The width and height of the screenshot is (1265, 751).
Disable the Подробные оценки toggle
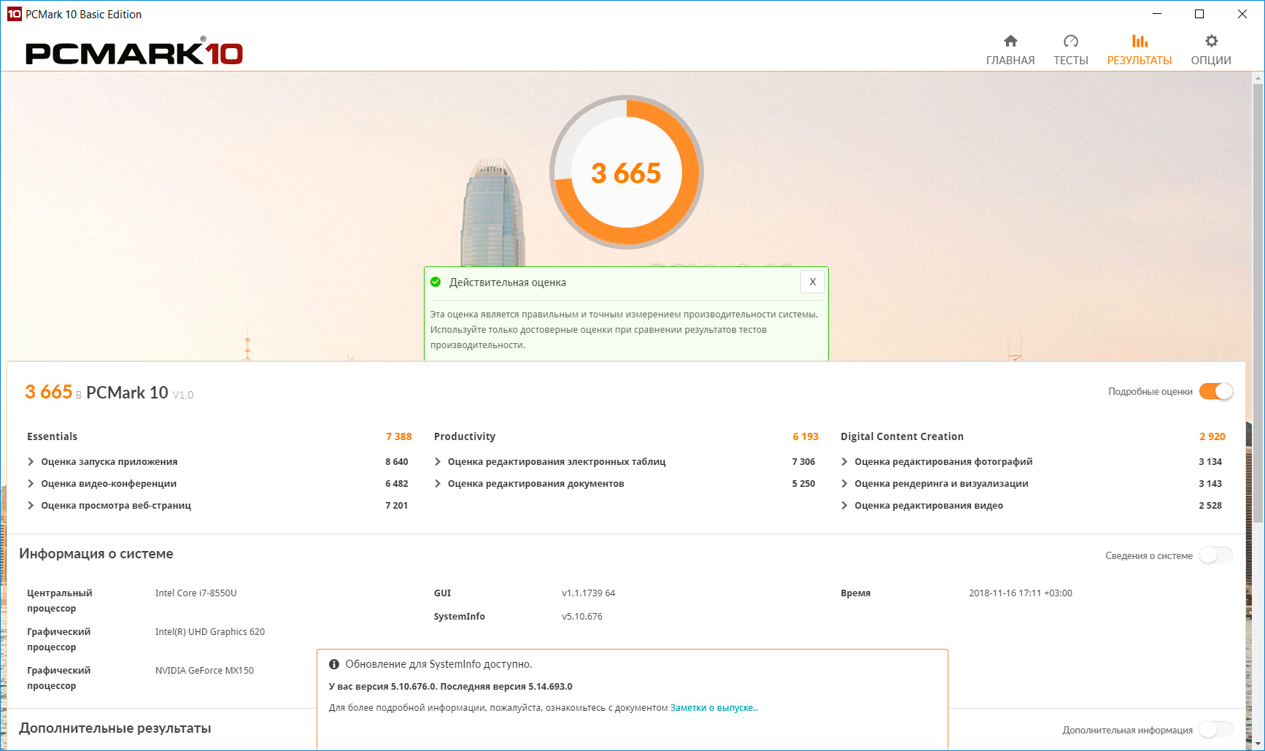(x=1216, y=392)
